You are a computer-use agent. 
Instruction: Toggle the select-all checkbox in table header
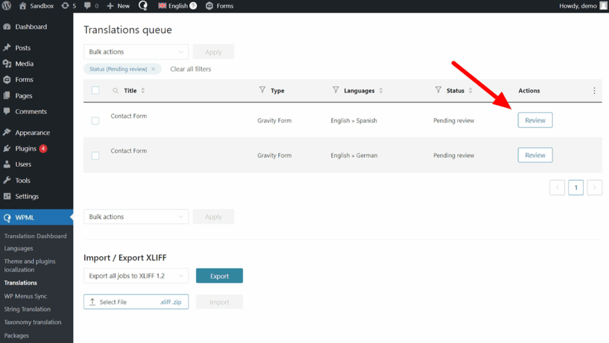[96, 90]
